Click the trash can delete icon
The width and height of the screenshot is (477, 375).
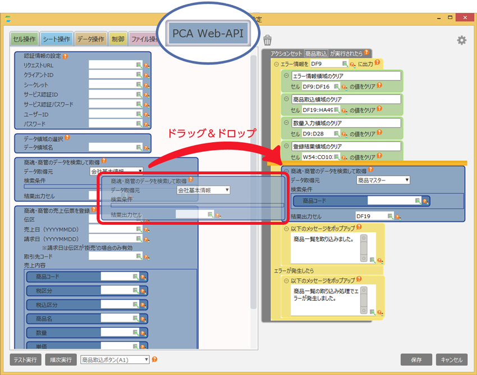pyautogui.click(x=267, y=40)
